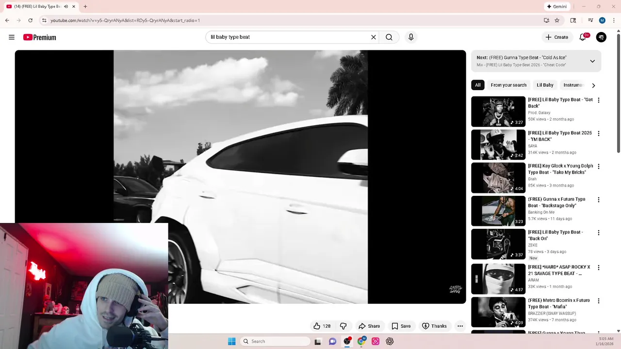Select the "From your search" chip
This screenshot has width=621, height=349.
pyautogui.click(x=508, y=85)
